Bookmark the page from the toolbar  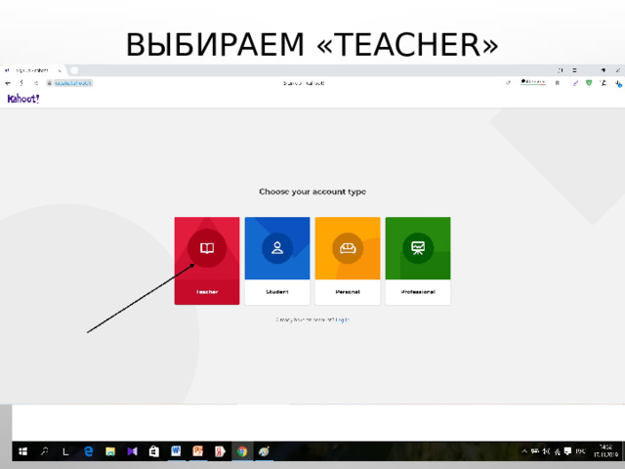[558, 83]
